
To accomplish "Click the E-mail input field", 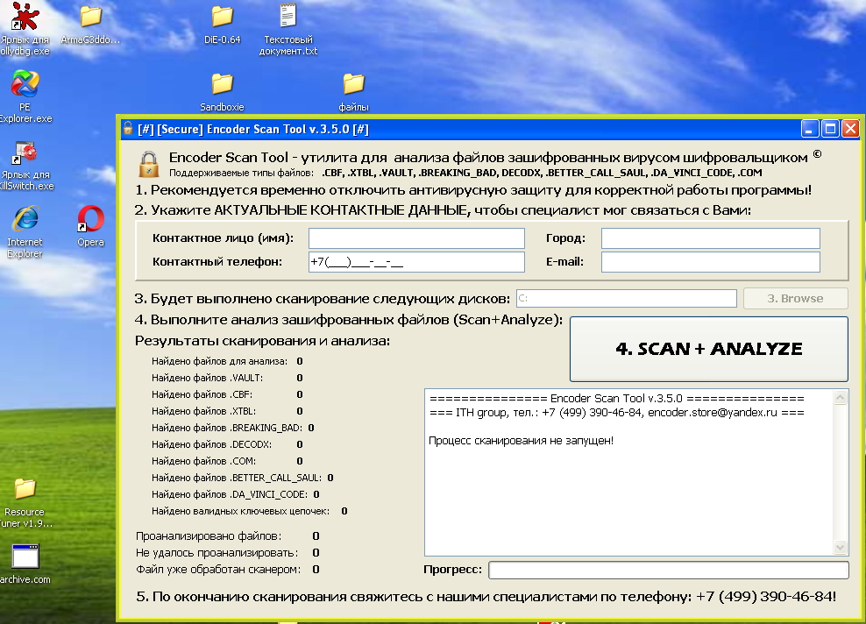I will coord(710,262).
